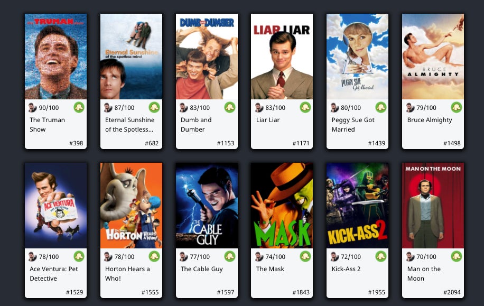Image resolution: width=484 pixels, height=306 pixels.
Task: Open the Peggy Sue Got Married poster
Action: [357, 57]
